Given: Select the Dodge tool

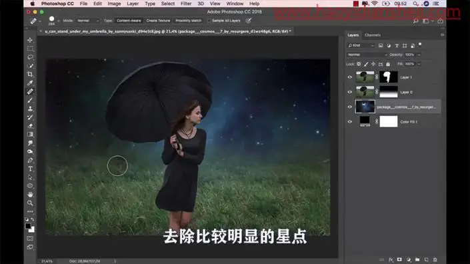Looking at the screenshot, I should 30,151.
